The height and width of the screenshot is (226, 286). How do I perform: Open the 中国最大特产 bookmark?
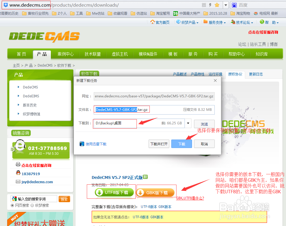click(x=187, y=13)
